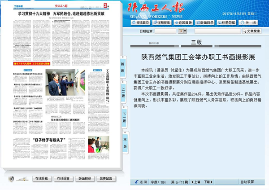Click the 关闭 close button in header
This screenshot has height=190, width=269.
248,22
